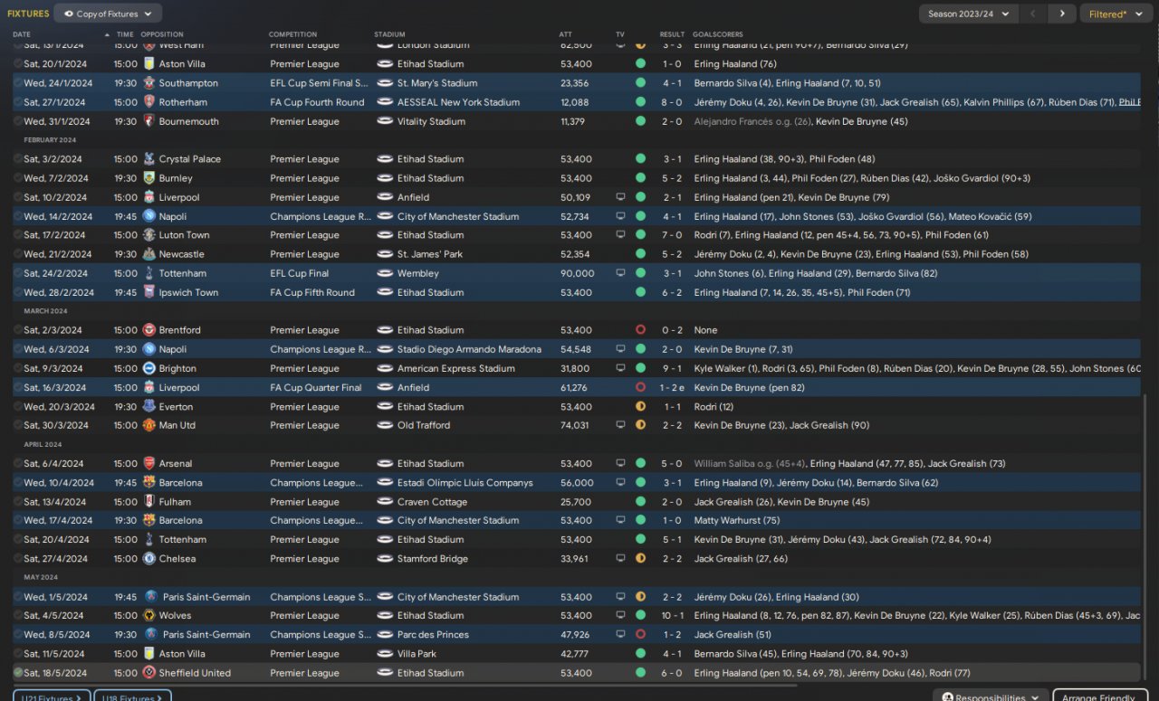The width and height of the screenshot is (1159, 701).
Task: Click the Arrange Friendly button
Action: 1098,697
